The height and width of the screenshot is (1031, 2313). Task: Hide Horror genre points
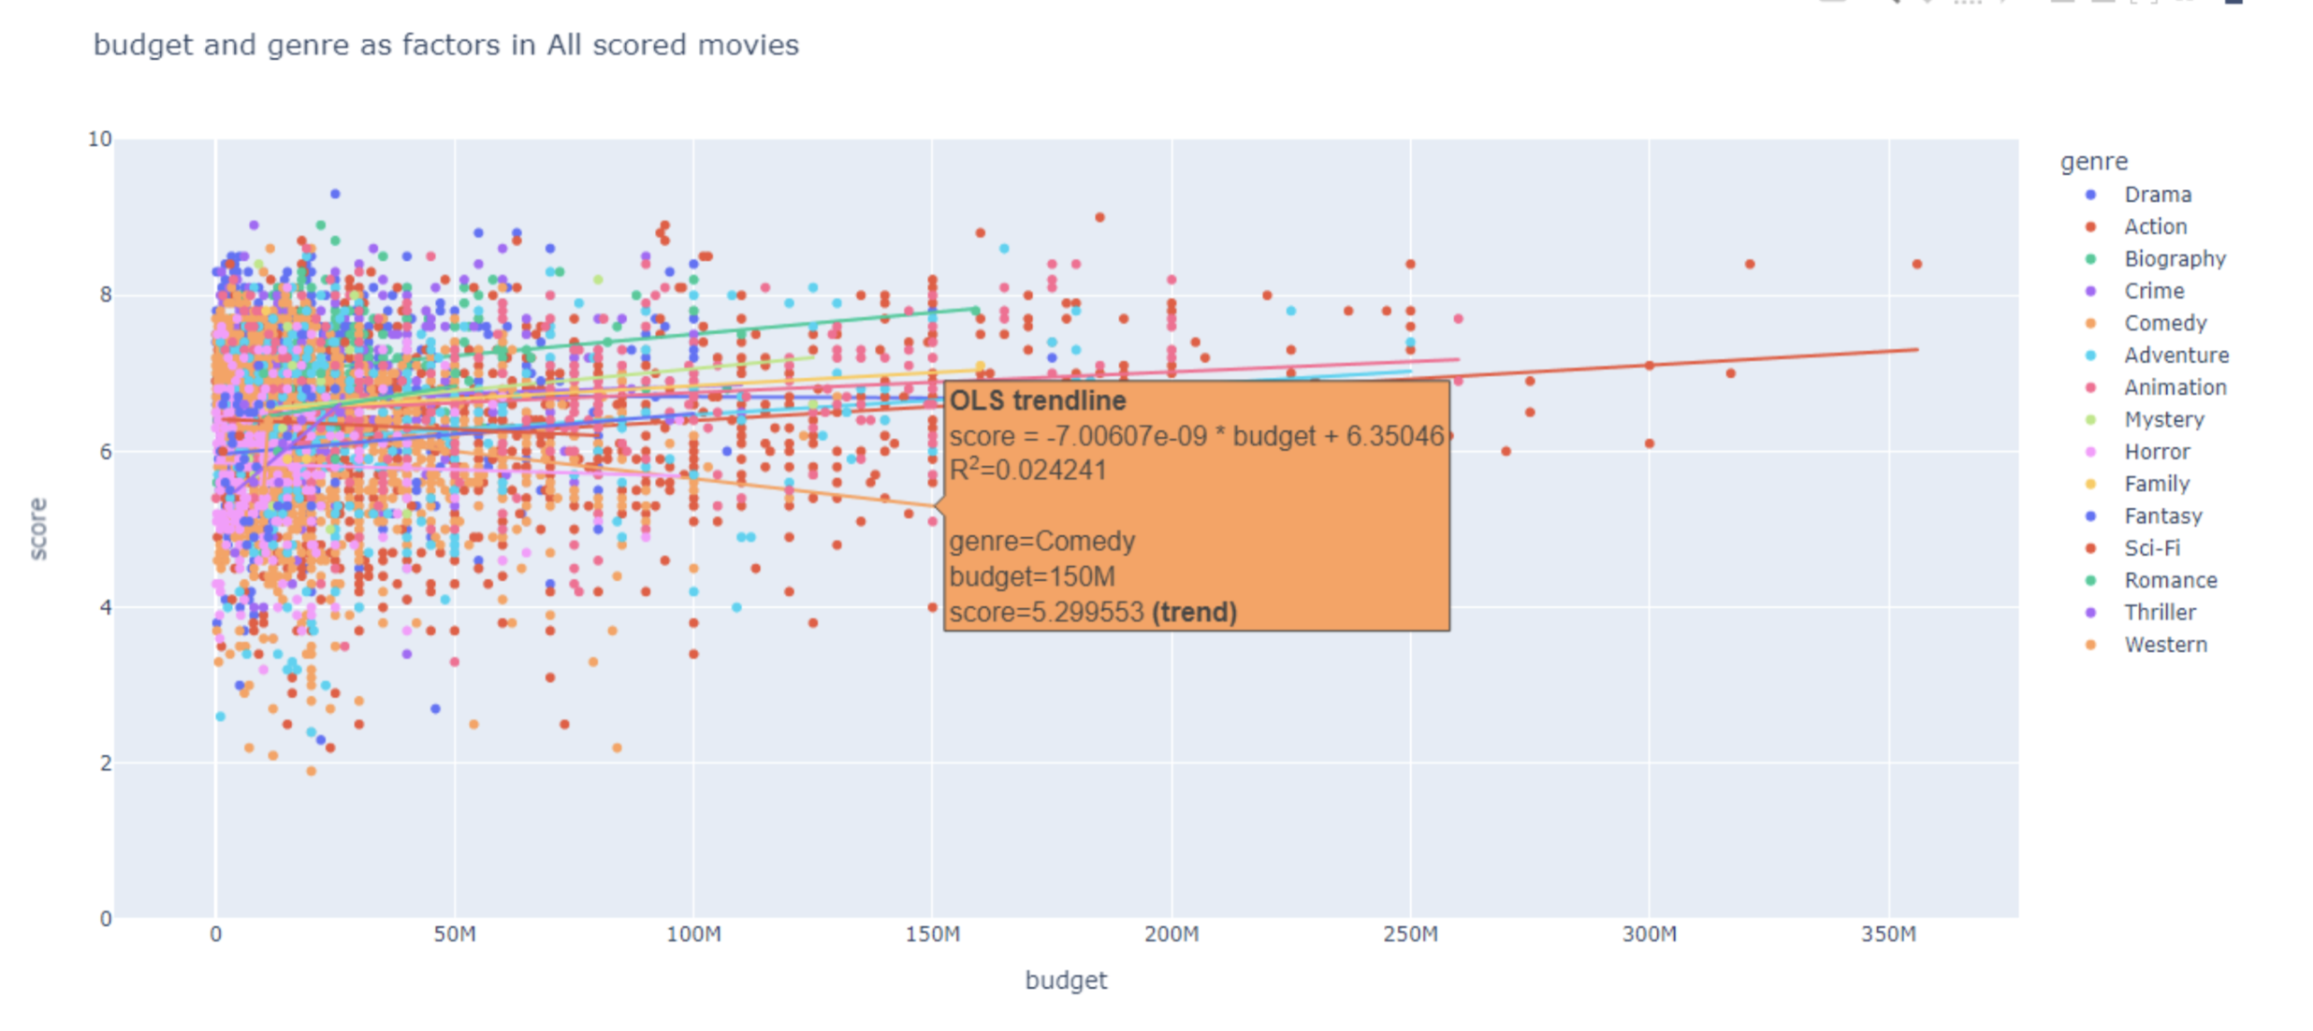2156,452
